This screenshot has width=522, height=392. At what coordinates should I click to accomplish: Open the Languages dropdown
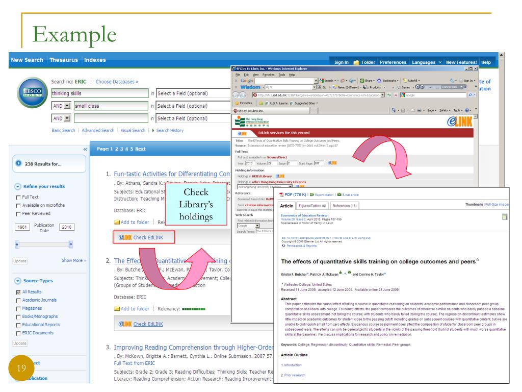[427, 62]
